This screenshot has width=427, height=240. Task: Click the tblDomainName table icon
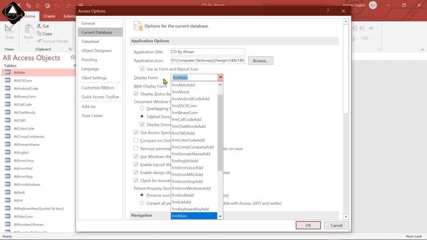coord(7,144)
